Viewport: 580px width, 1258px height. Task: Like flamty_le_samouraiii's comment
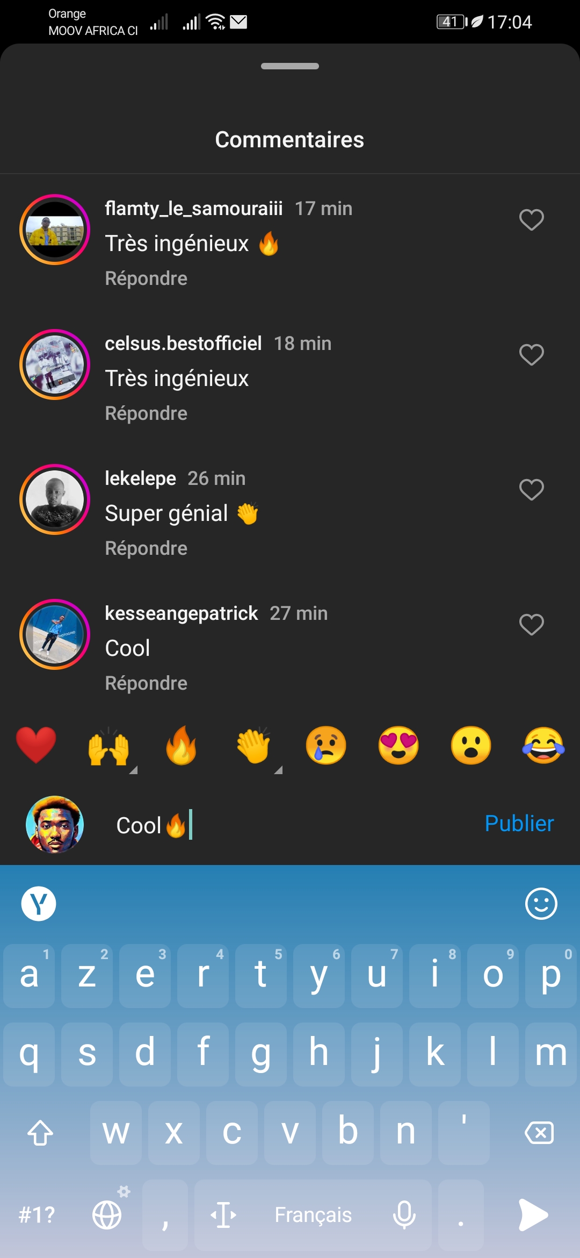click(532, 220)
